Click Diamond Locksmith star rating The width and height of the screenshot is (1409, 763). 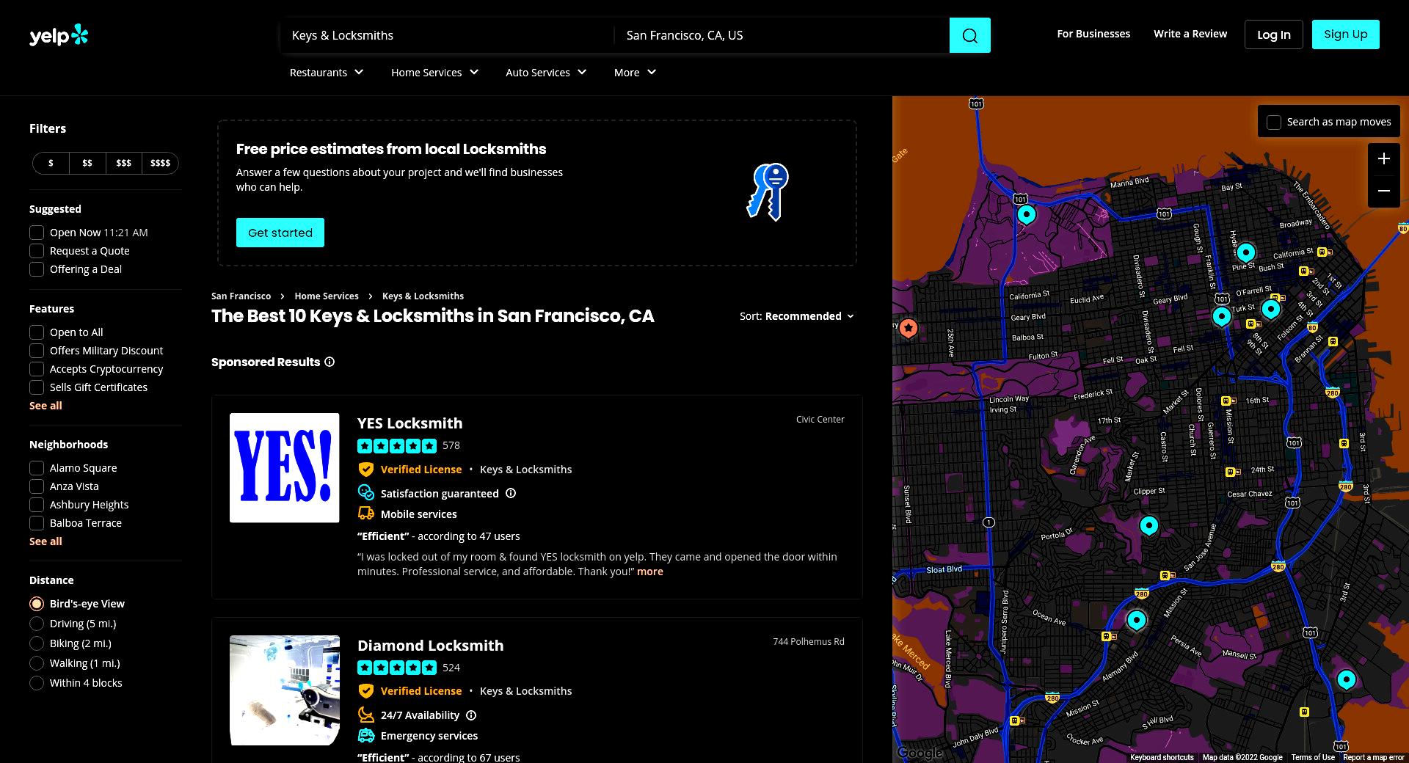click(397, 668)
